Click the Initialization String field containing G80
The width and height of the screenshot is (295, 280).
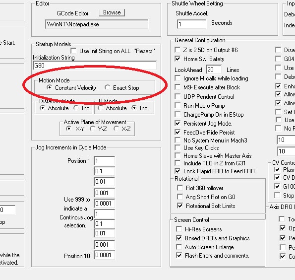pyautogui.click(x=95, y=66)
